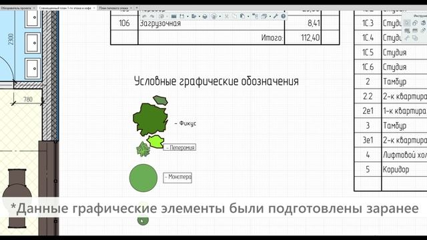Click the Open project folder icon
This screenshot has width=427, height=240.
point(173,16)
